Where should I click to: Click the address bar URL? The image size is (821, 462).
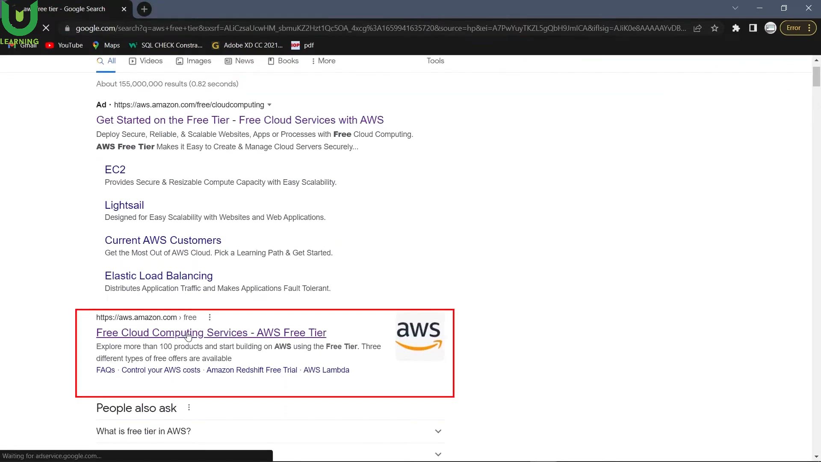point(381,28)
